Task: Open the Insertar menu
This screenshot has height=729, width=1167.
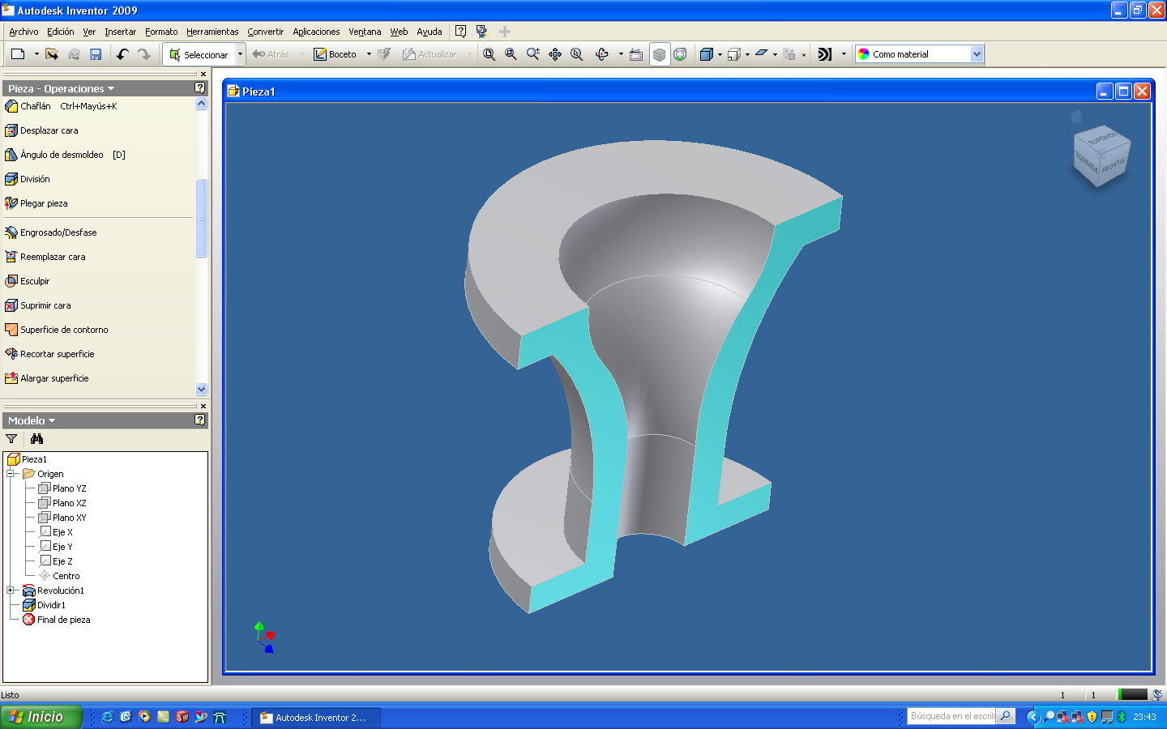Action: [x=120, y=32]
